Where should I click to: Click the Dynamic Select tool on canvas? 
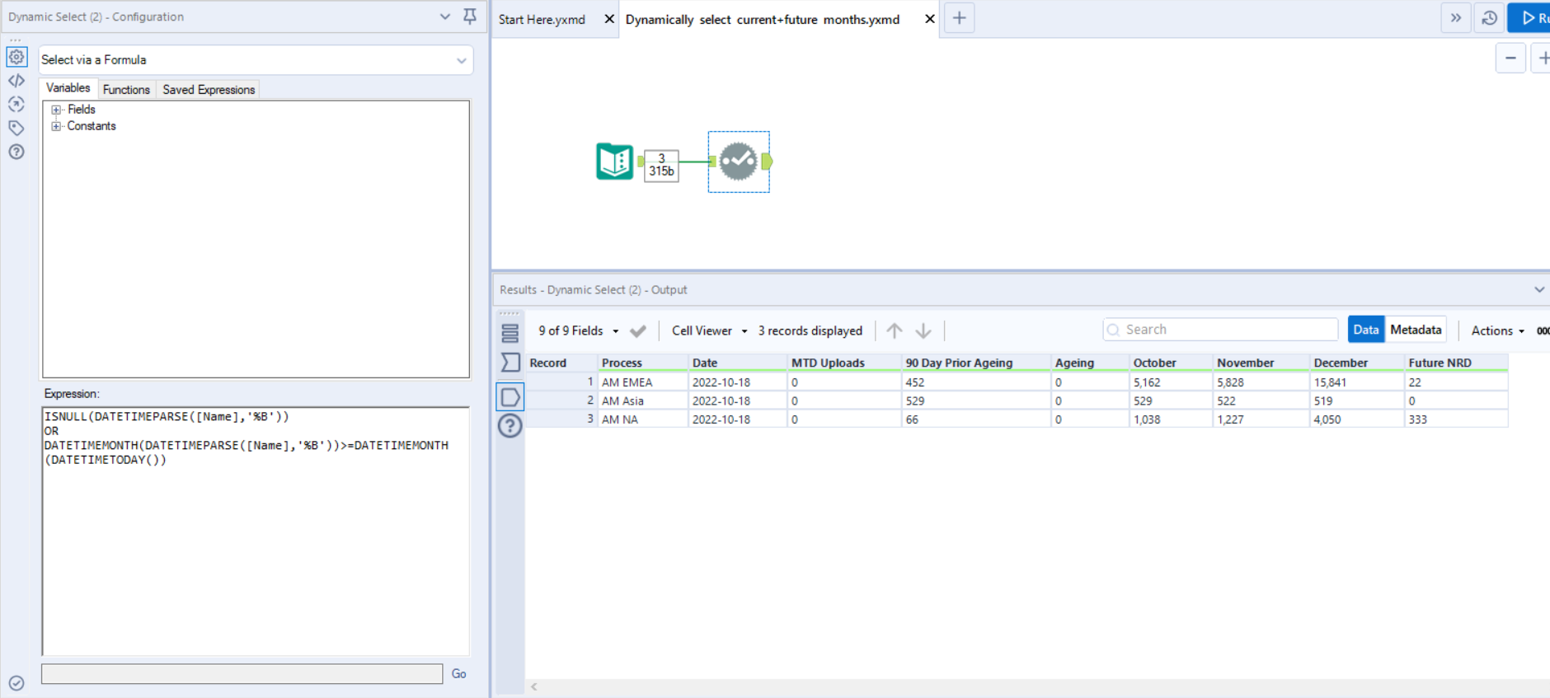[x=738, y=162]
